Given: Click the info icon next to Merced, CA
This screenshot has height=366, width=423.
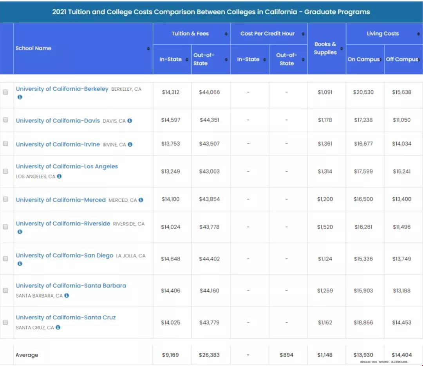Looking at the screenshot, I should click(141, 200).
